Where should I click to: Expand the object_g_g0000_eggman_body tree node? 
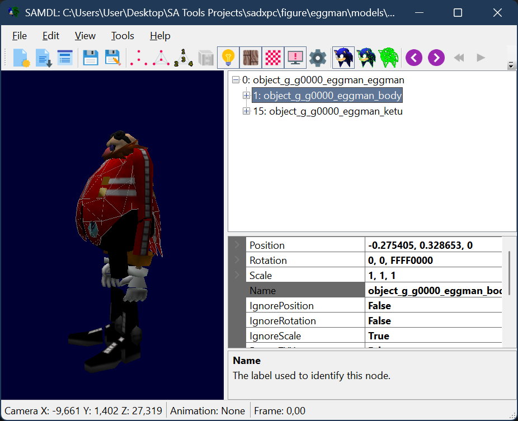(x=246, y=96)
